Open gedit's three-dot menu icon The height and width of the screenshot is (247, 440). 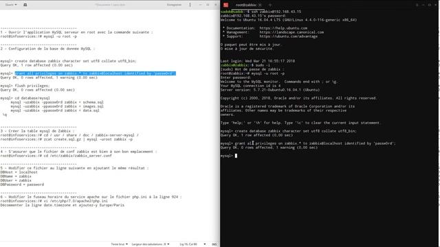point(190,5)
